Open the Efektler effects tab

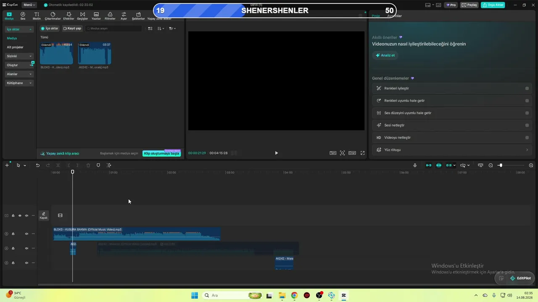pos(69,16)
